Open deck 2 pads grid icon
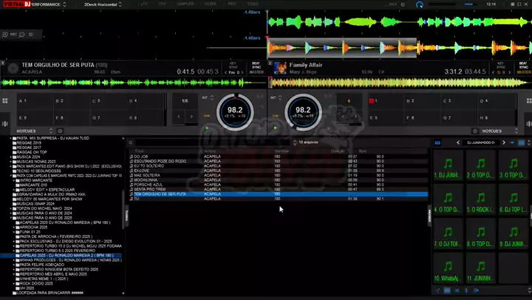Image resolution: width=532 pixels, height=300 pixels. click(x=529, y=101)
